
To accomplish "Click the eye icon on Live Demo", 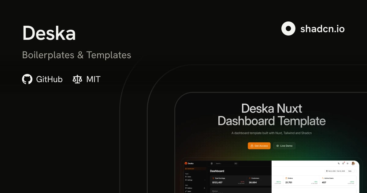I will tap(278, 146).
